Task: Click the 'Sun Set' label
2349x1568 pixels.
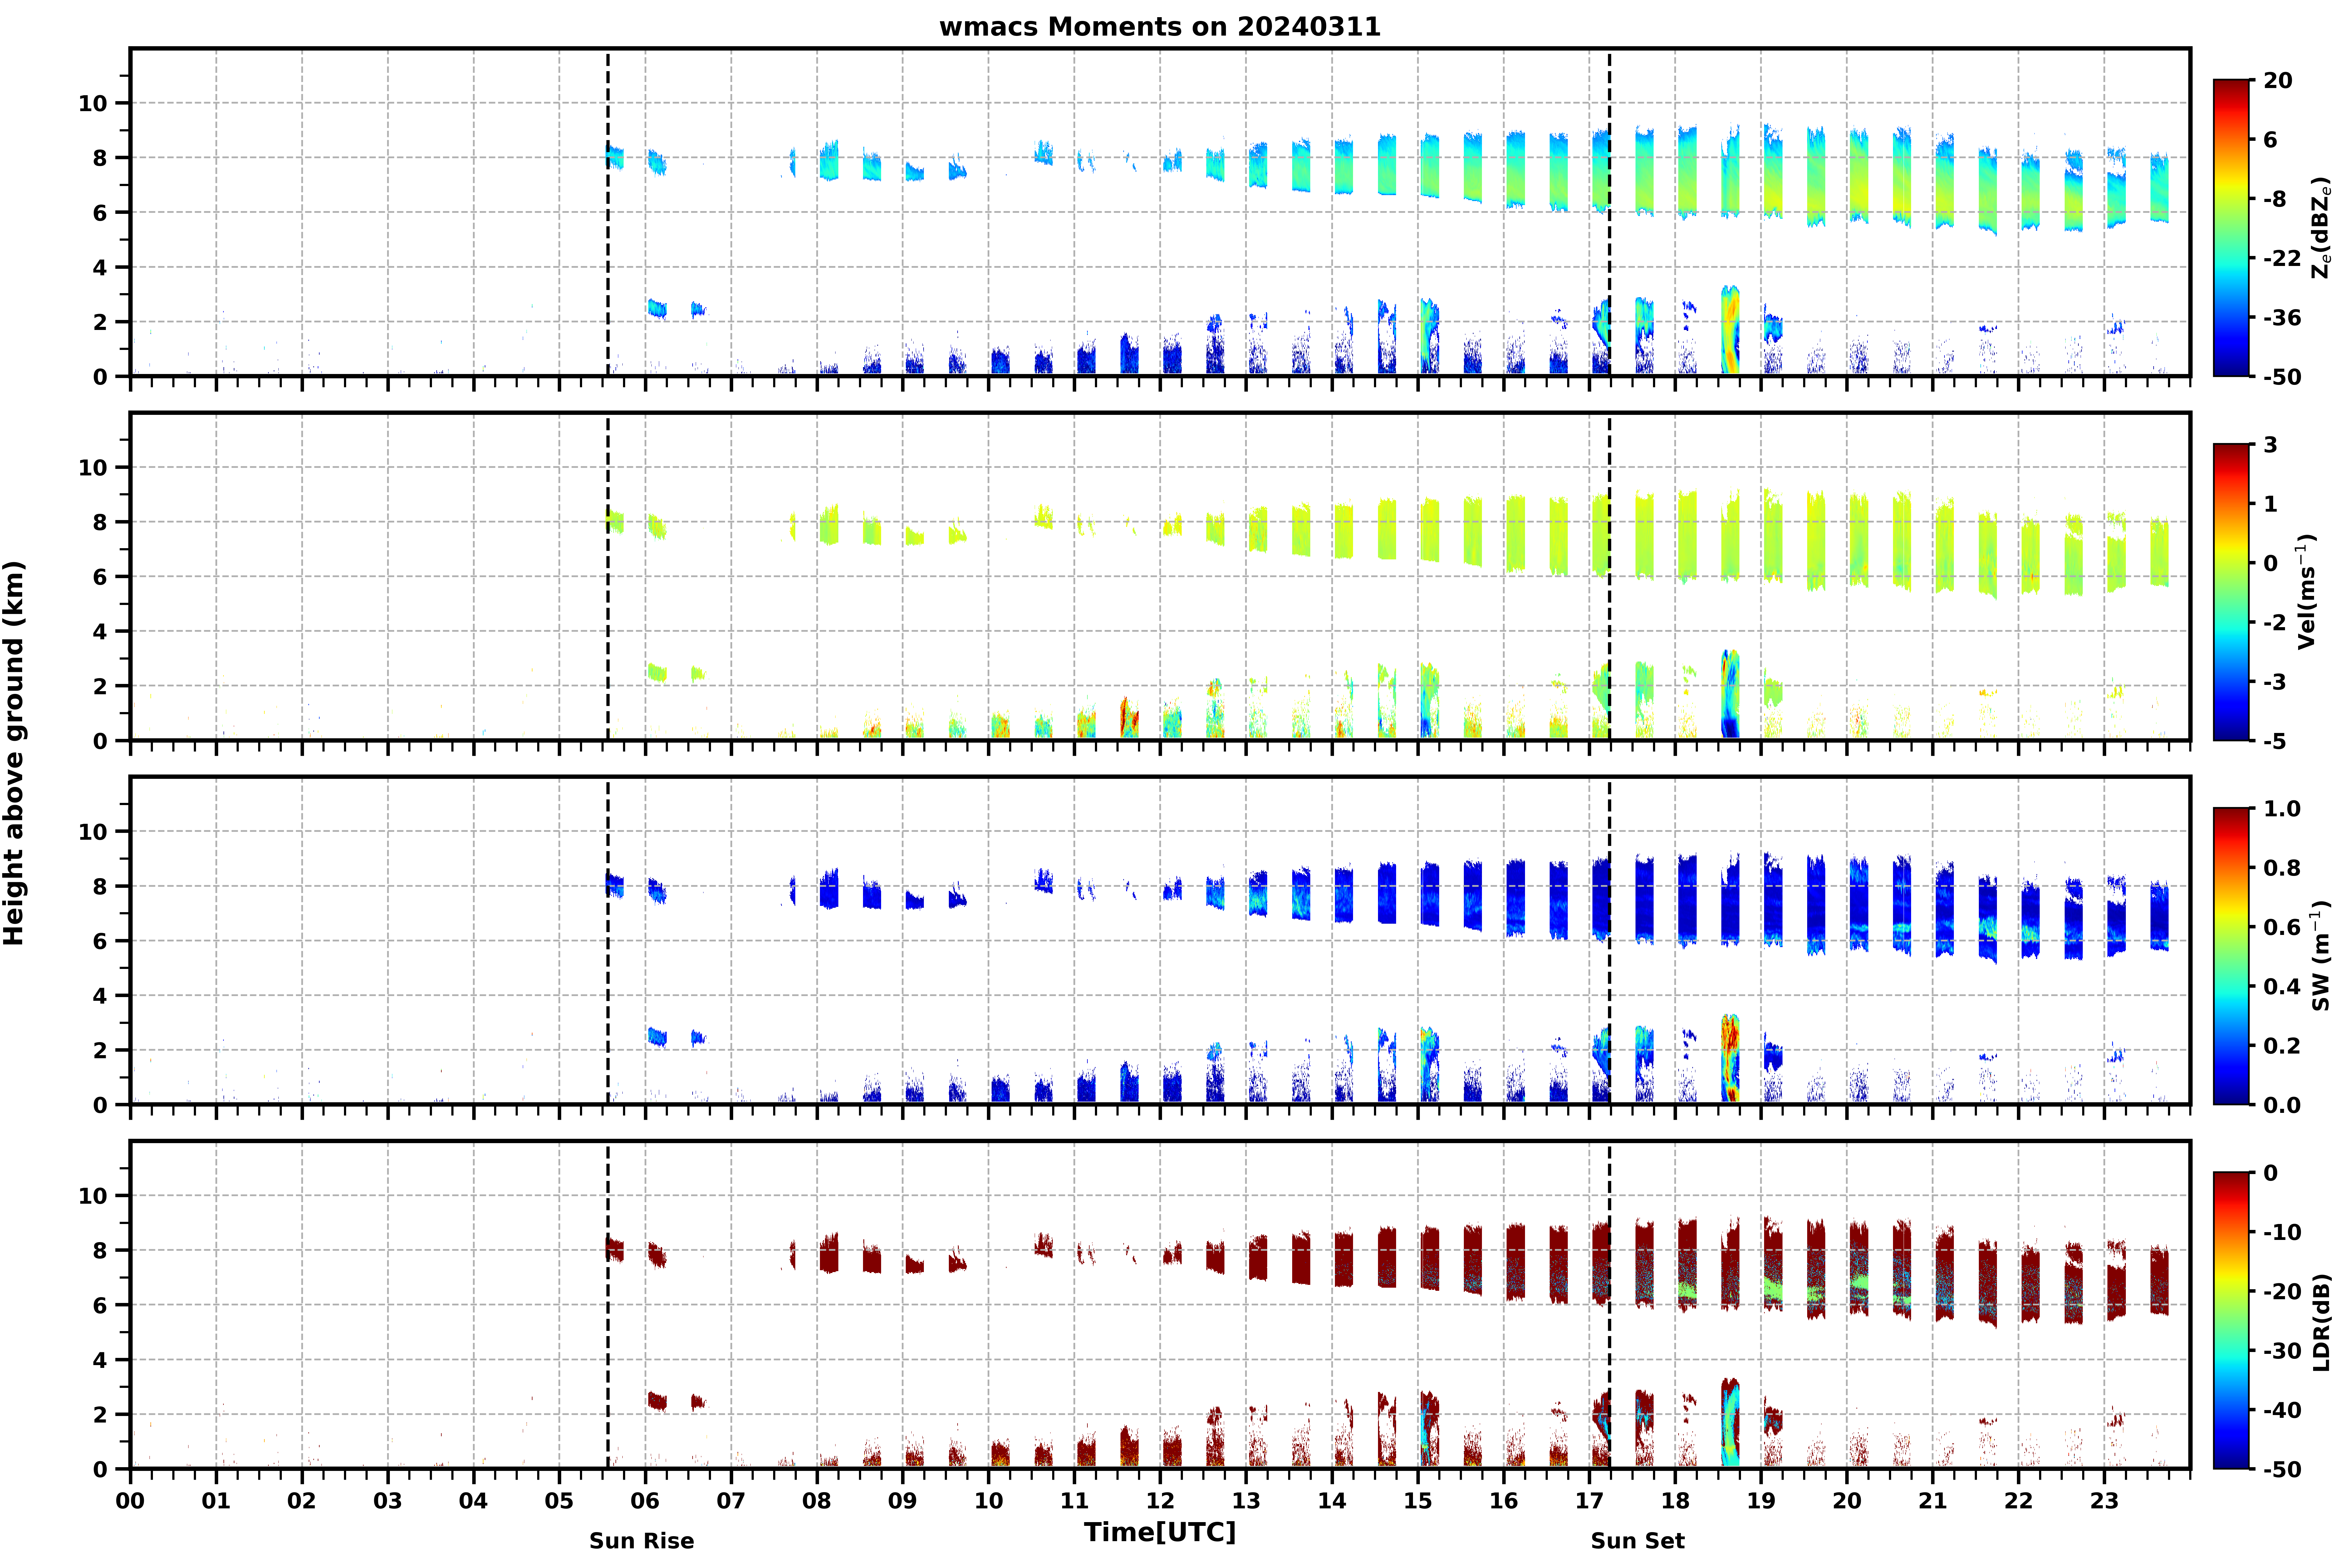Action: 1637,1541
